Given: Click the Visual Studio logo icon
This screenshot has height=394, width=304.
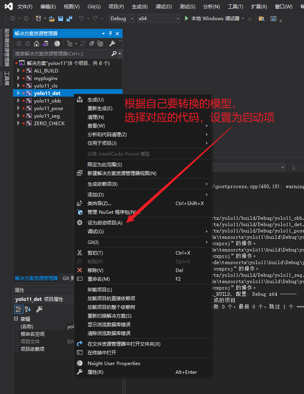Looking at the screenshot, I should coord(9,6).
